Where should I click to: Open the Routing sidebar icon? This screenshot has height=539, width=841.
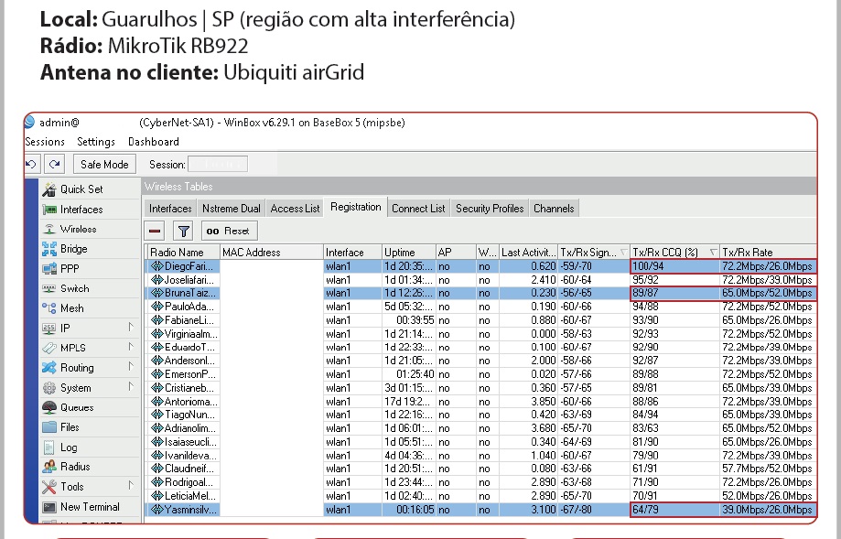(49, 368)
